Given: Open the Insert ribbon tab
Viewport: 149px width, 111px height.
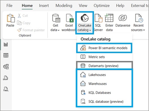Looking at the screenshot, I should point(44,6).
